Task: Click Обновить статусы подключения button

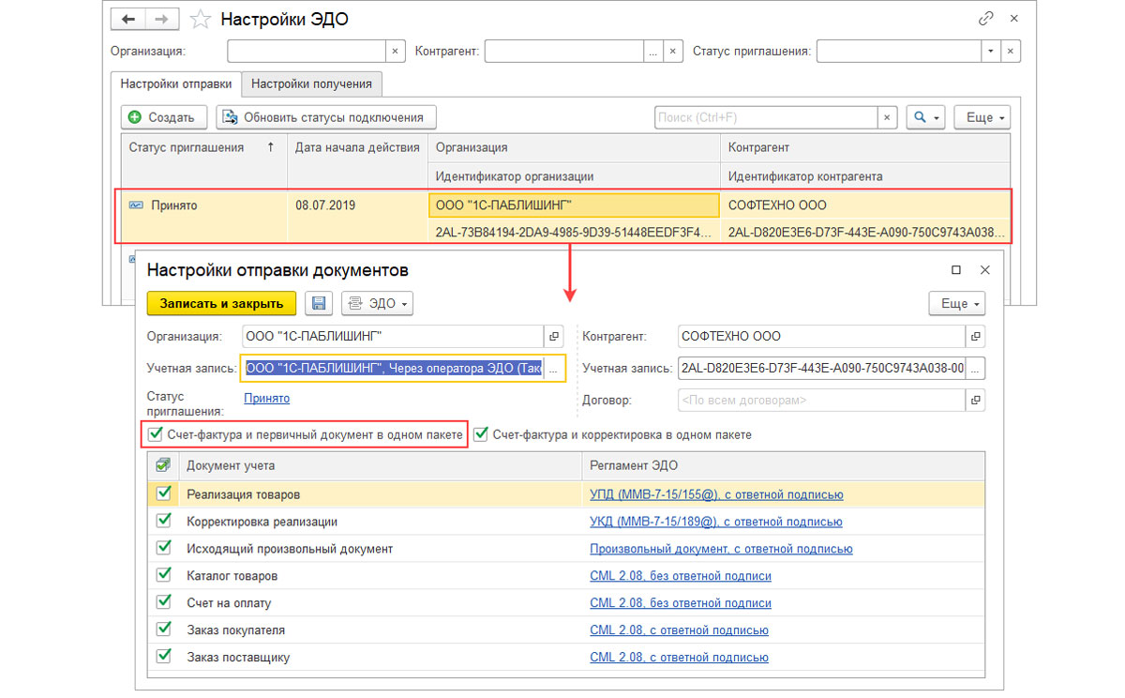Action: coord(326,117)
